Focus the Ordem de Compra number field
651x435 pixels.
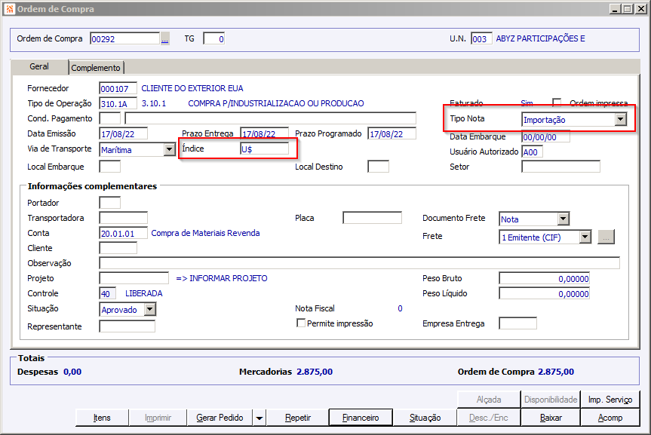click(124, 38)
